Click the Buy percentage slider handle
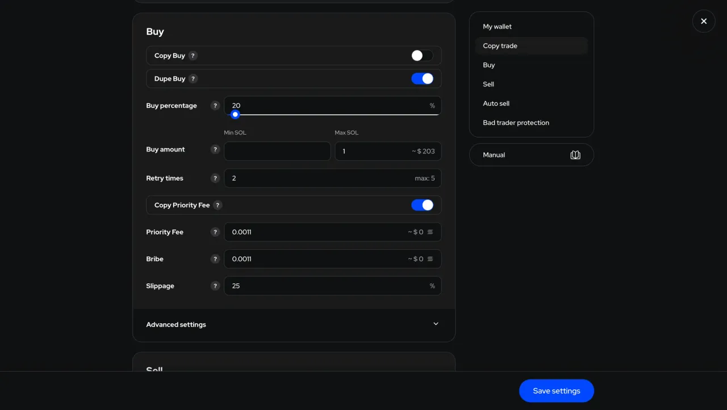Screen dimensions: 727x410 click(x=235, y=115)
